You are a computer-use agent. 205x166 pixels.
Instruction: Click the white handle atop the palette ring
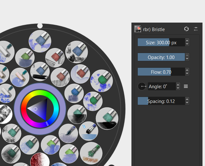click(x=40, y=26)
